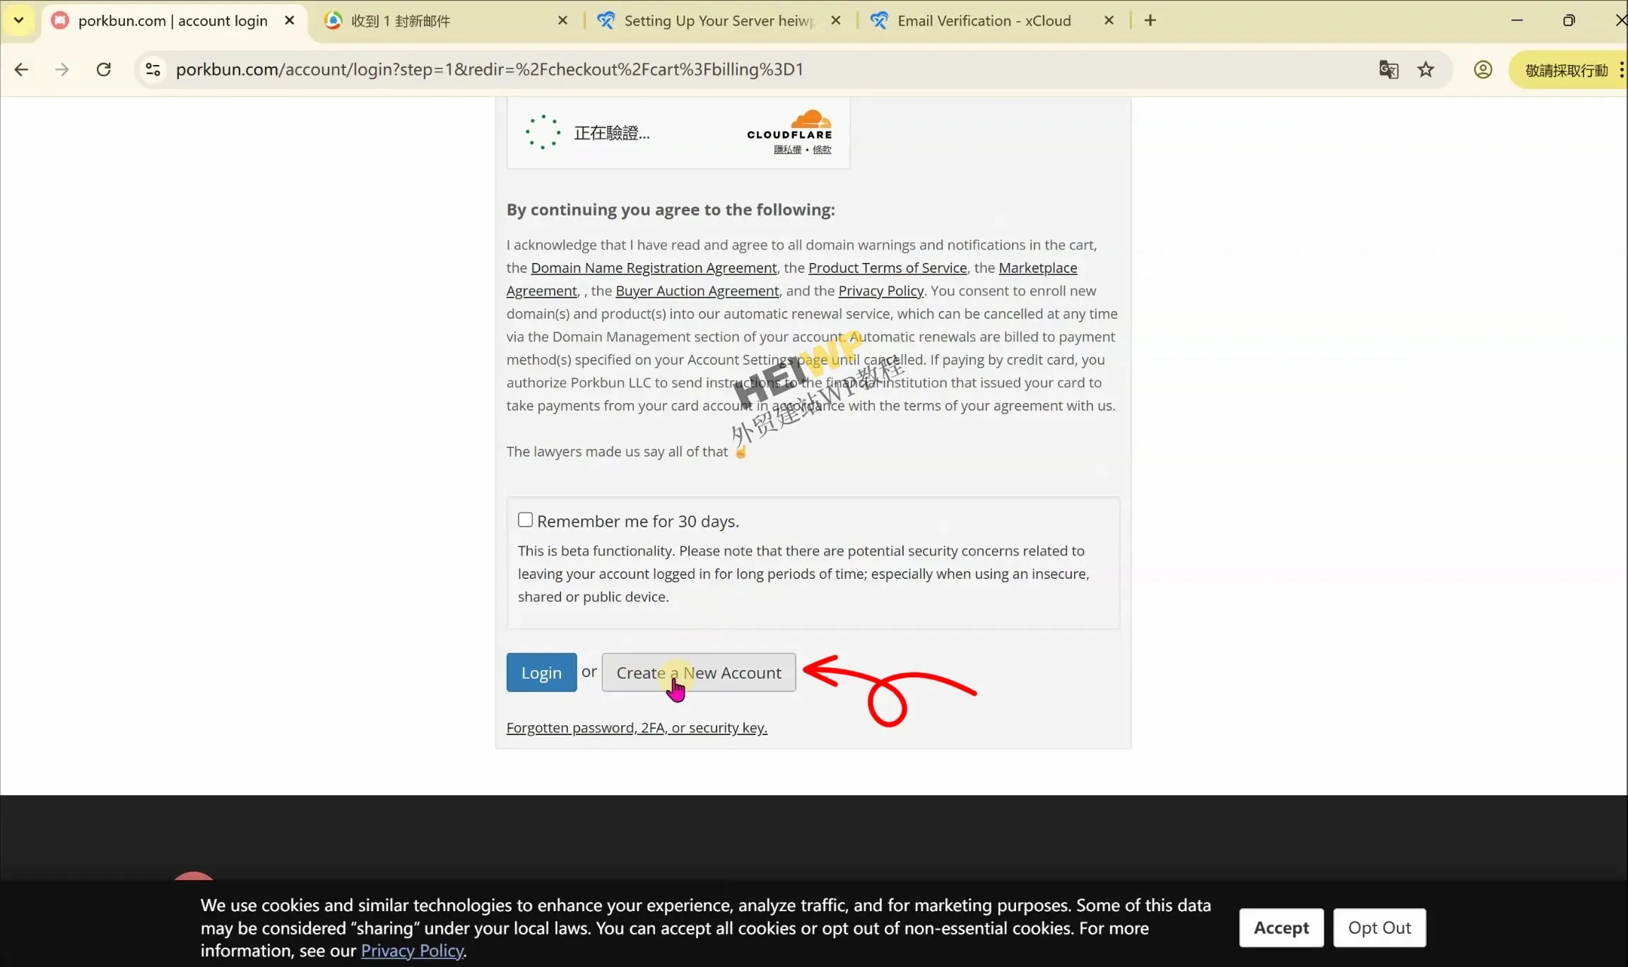
Task: Accept cookies in the banner
Action: [x=1280, y=927]
